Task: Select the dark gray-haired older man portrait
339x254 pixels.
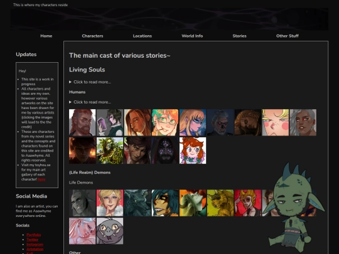Action: pyautogui.click(x=220, y=122)
